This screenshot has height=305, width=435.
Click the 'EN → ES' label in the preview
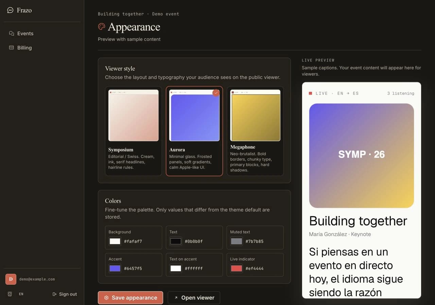348,93
